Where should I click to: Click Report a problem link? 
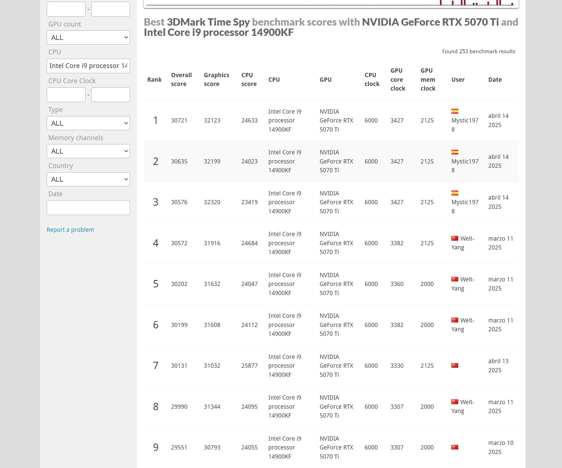70,230
